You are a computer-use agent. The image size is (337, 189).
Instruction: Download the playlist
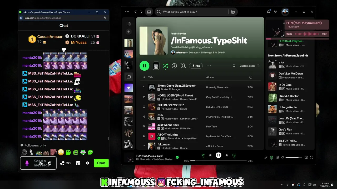click(x=174, y=66)
